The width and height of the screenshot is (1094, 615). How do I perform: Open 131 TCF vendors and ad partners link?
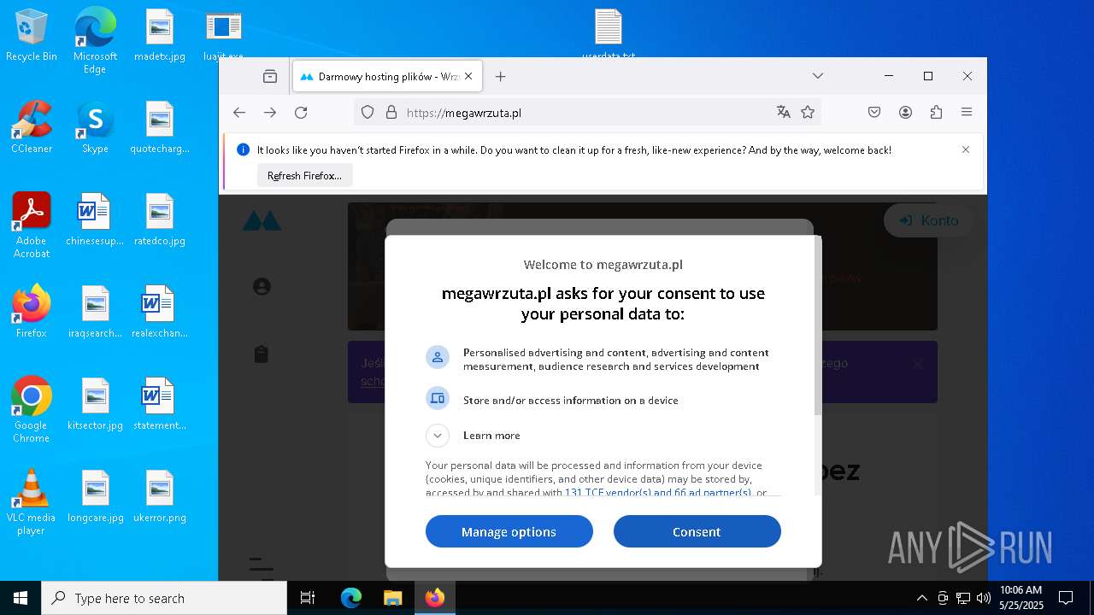click(658, 493)
